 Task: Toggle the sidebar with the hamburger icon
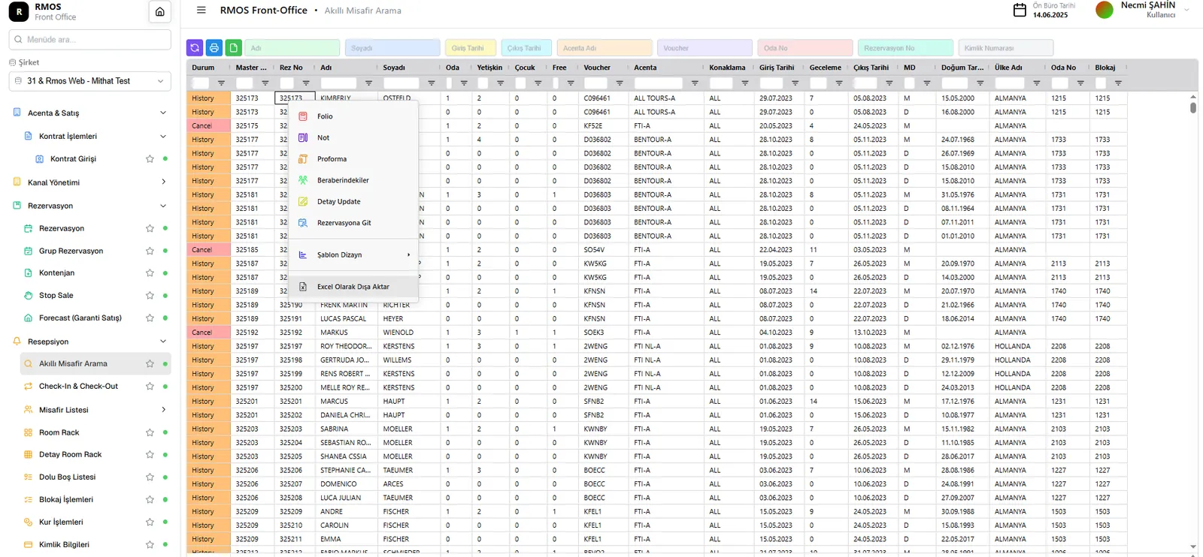(201, 11)
